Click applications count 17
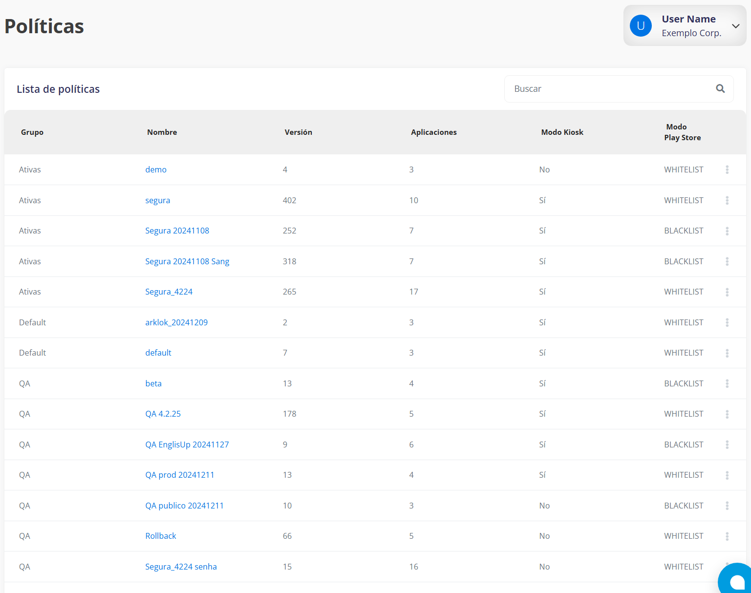Image resolution: width=751 pixels, height=593 pixels. point(413,292)
